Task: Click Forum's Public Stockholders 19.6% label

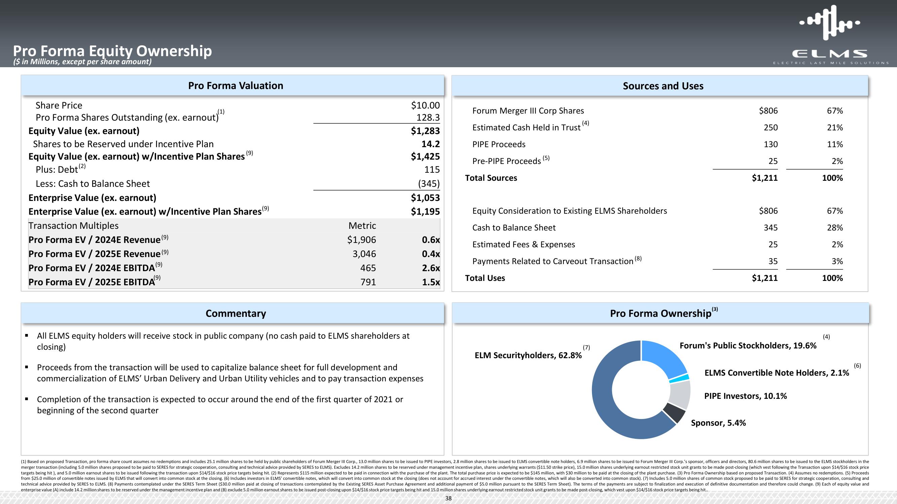Action: pyautogui.click(x=748, y=345)
